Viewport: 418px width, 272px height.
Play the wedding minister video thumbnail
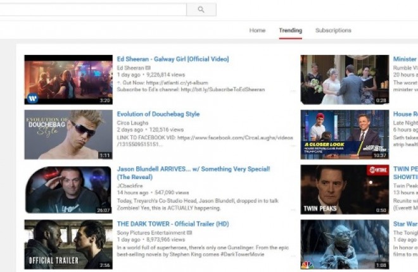click(345, 80)
